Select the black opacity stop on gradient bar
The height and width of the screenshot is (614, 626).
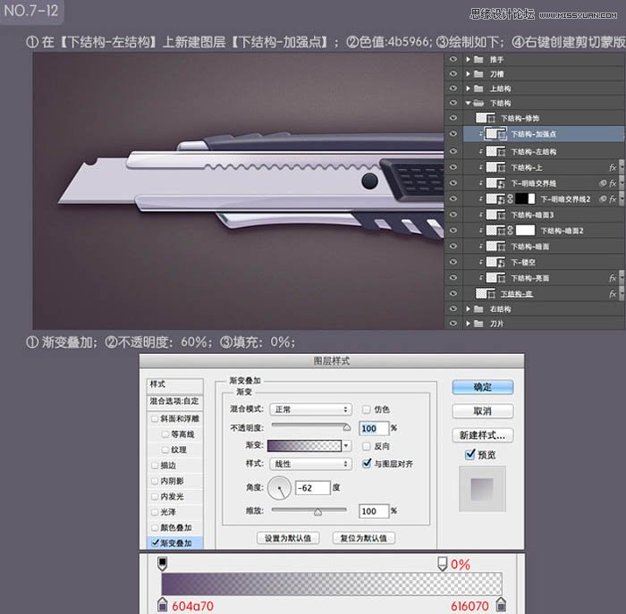pyautogui.click(x=162, y=563)
